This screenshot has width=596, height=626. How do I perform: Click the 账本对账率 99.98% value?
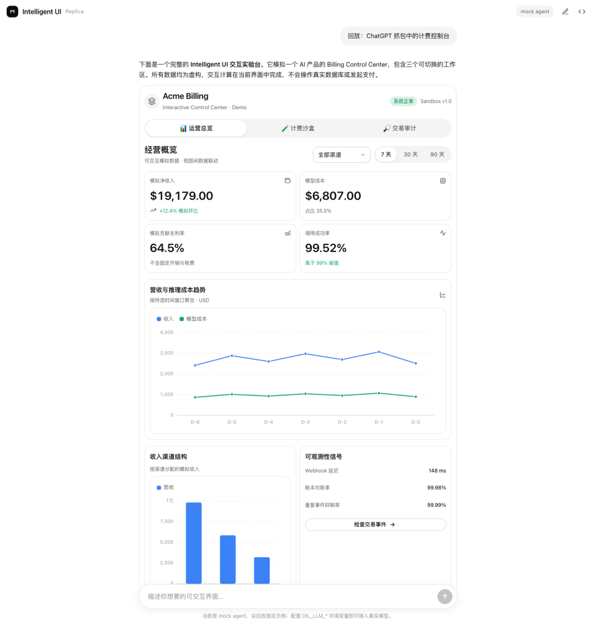[x=436, y=488]
